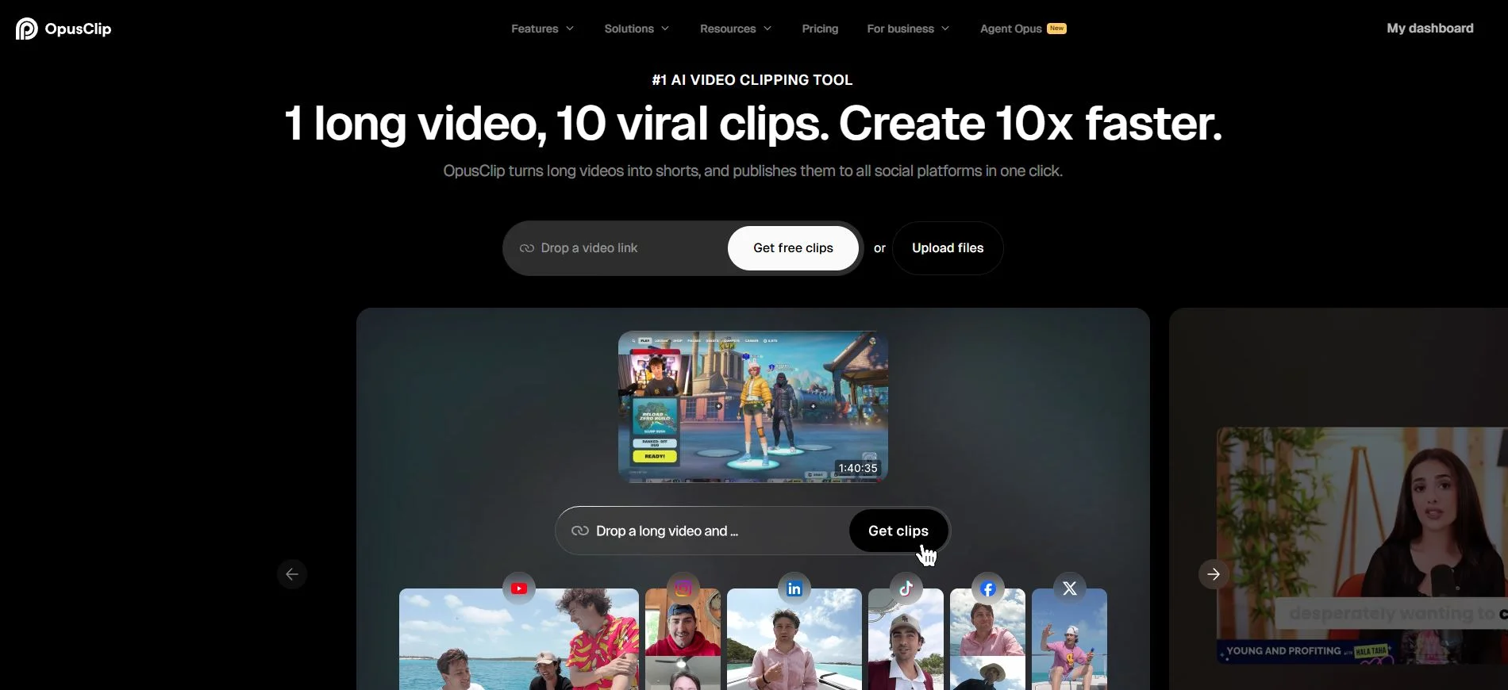
Task: Click the Upload files button
Action: tap(947, 248)
